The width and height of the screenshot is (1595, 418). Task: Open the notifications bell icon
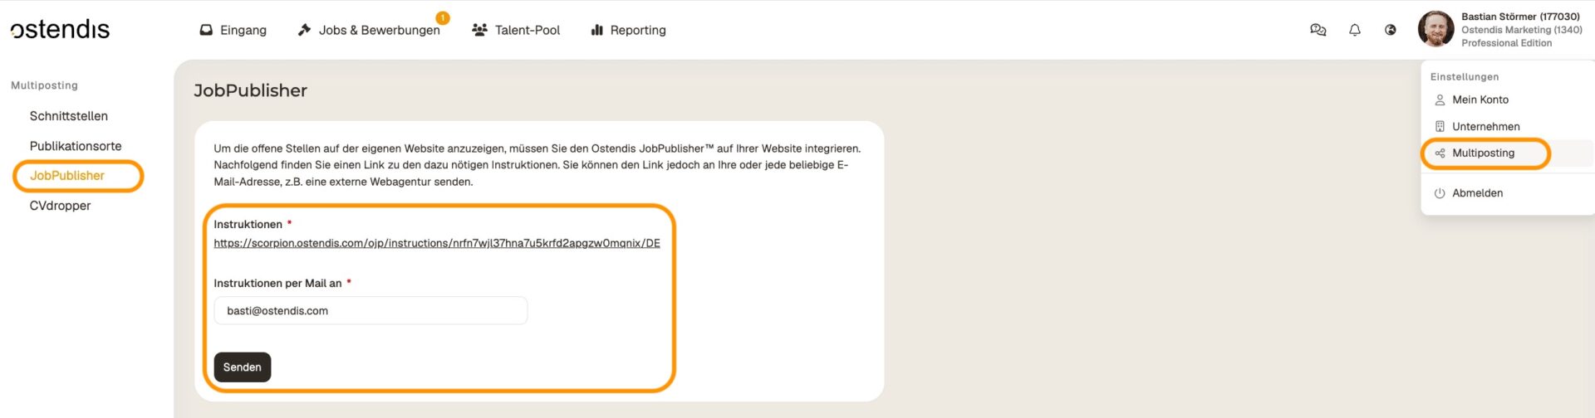(x=1354, y=30)
